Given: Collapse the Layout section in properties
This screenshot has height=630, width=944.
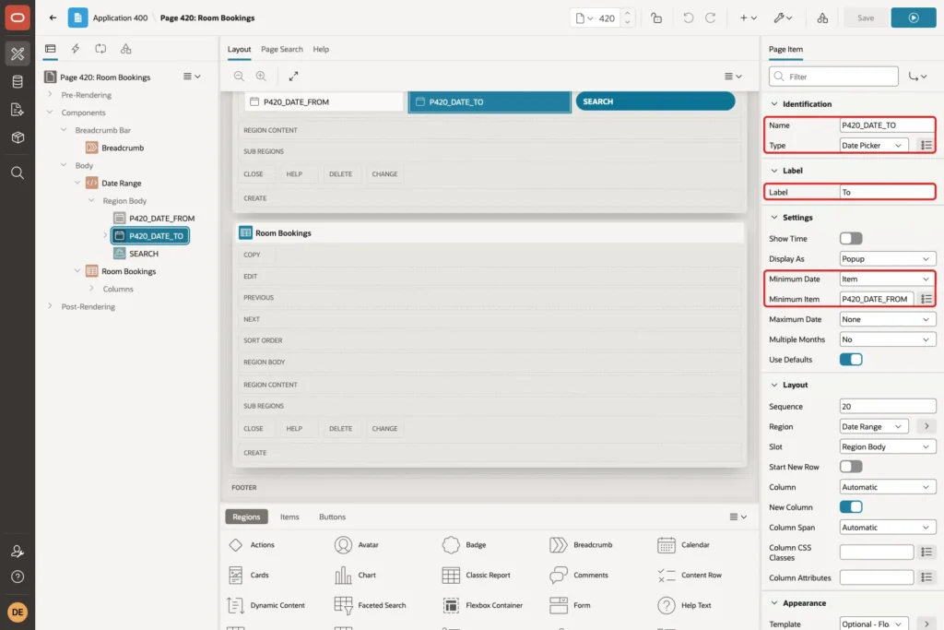Looking at the screenshot, I should point(774,385).
